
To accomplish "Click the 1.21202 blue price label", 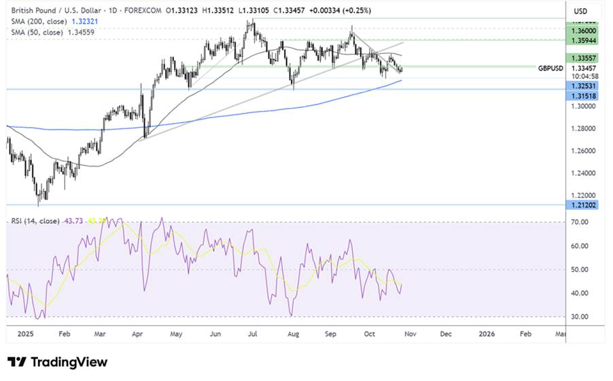I will [x=583, y=205].
